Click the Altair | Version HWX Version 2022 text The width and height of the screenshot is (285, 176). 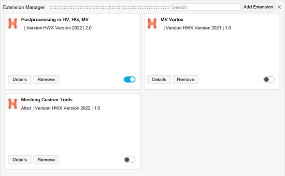coord(56,108)
